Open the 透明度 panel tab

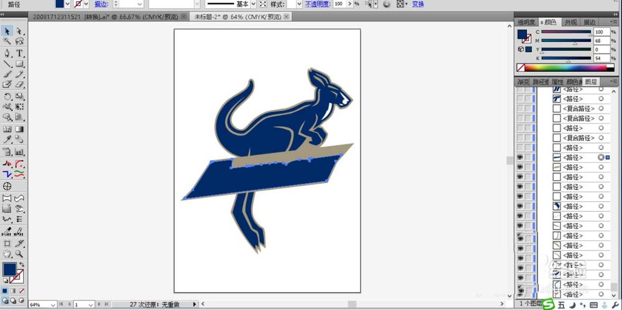(x=526, y=22)
